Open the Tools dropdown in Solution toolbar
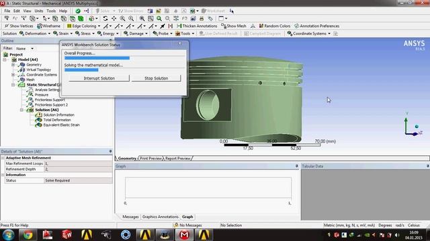 [x=185, y=33]
